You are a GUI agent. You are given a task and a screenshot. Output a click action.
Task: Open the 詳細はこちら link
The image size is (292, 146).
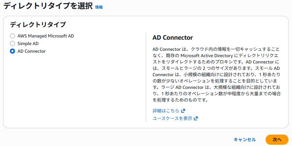(x=166, y=111)
